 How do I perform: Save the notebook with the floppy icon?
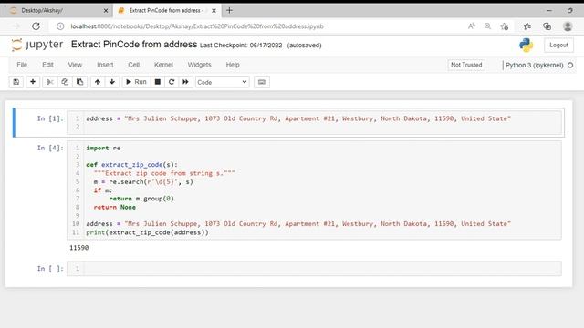pyautogui.click(x=16, y=82)
